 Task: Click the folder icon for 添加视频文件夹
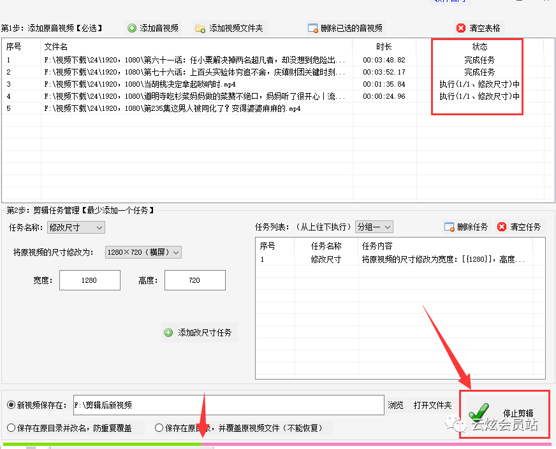[200, 29]
